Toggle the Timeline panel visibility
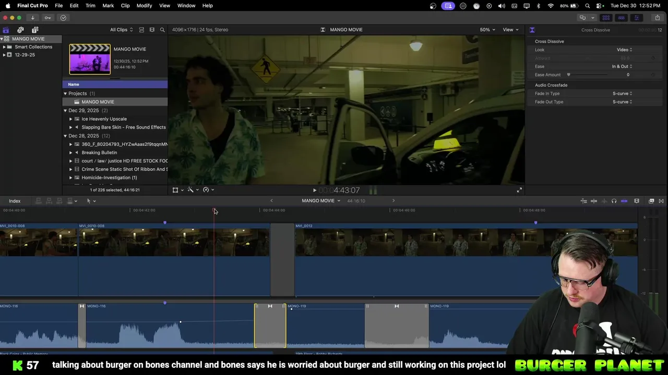This screenshot has height=375, width=668. tap(621, 18)
